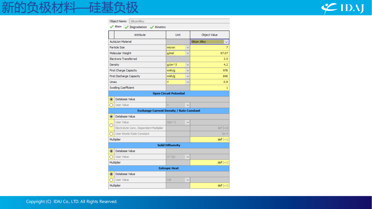Viewport: 372px width, 209px height.
Task: Click the IDAJ logo in the header
Action: (x=343, y=8)
